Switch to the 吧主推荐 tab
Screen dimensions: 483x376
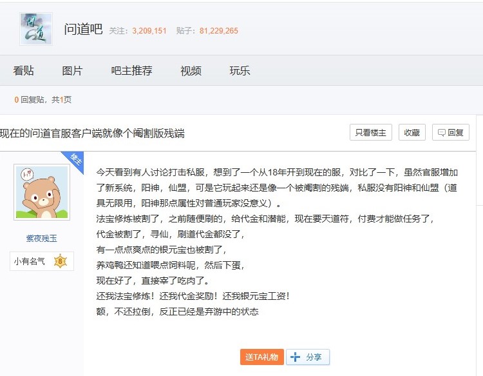point(131,71)
